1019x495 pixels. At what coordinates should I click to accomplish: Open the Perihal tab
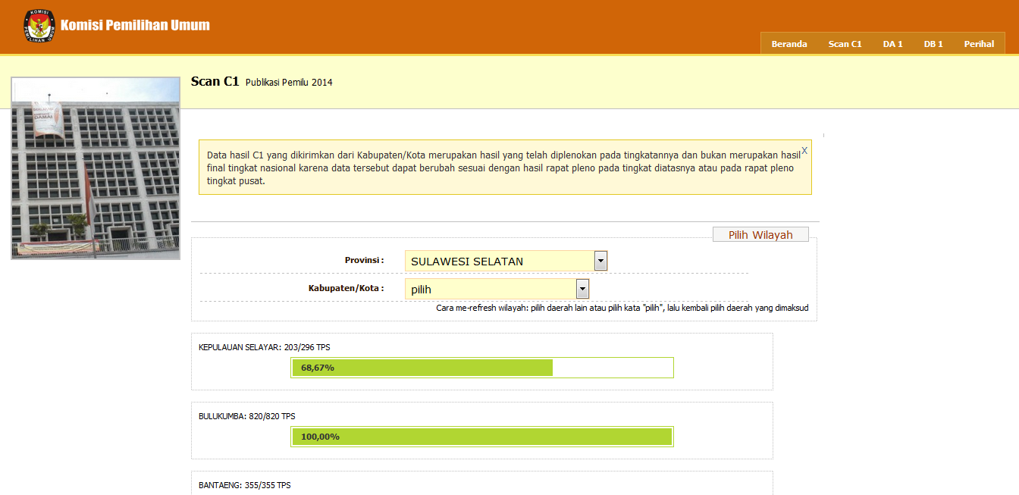pos(979,44)
